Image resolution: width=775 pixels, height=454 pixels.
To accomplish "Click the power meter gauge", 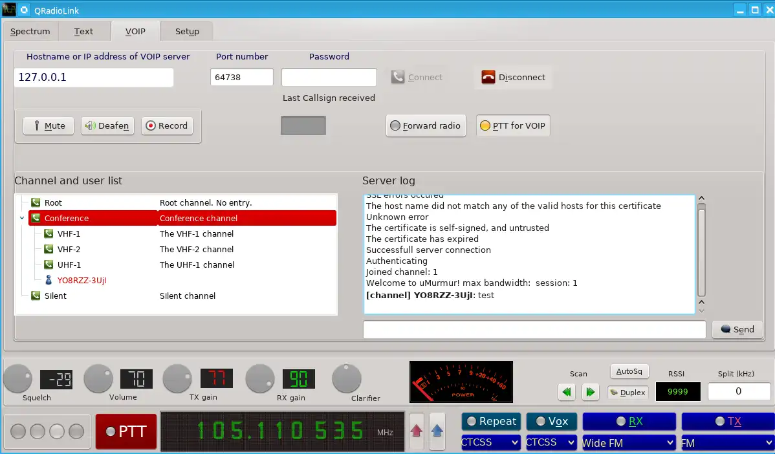I will 461,382.
